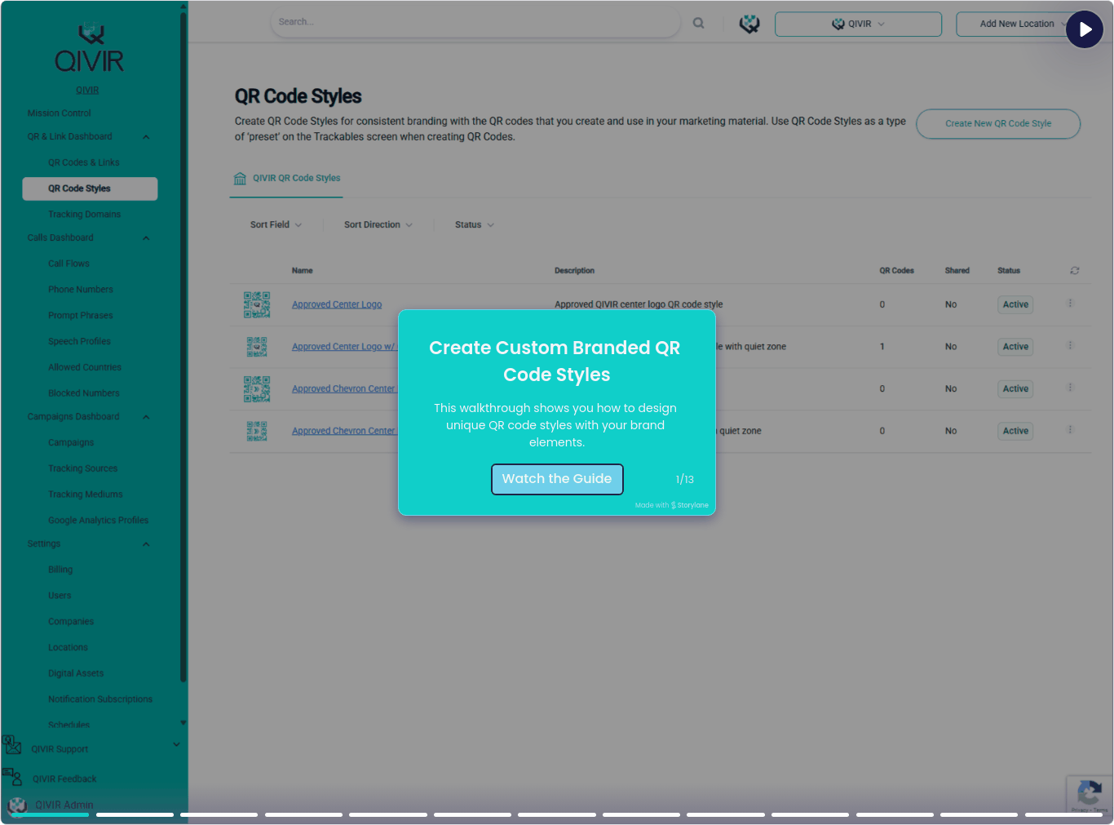The width and height of the screenshot is (1114, 825).
Task: Click the Description column header
Action: point(574,271)
